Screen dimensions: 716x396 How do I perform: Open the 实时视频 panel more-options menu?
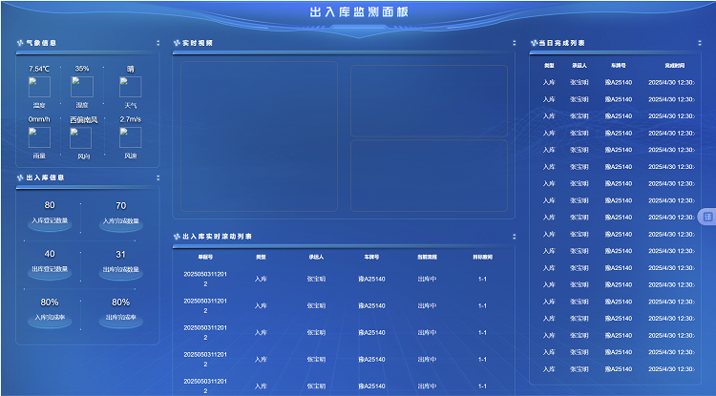515,43
